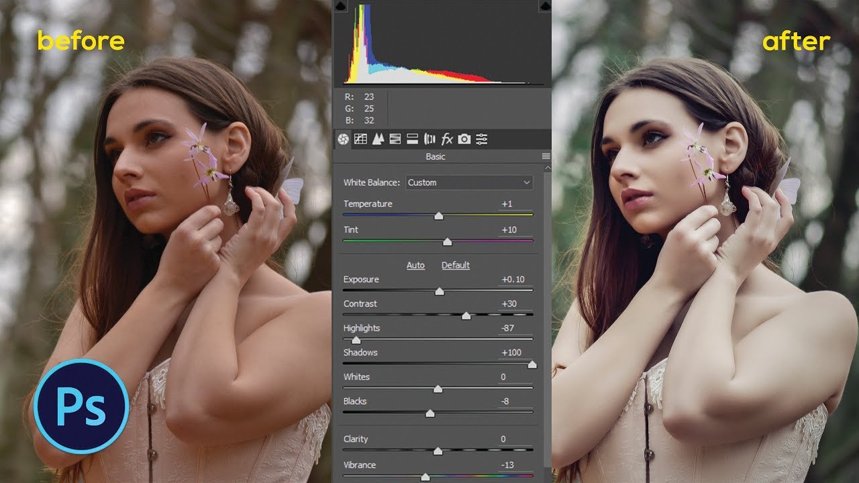The image size is (859, 483).
Task: Click the Temperature label
Action: point(368,204)
